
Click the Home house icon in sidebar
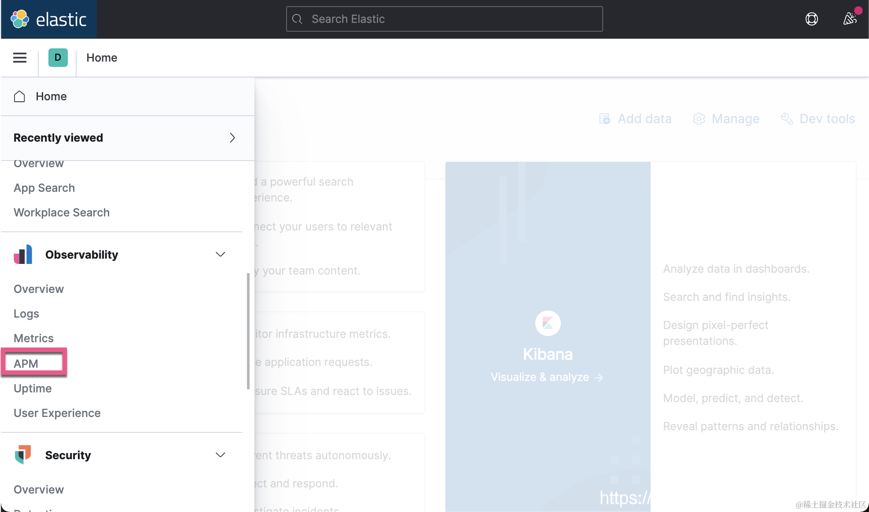click(19, 96)
